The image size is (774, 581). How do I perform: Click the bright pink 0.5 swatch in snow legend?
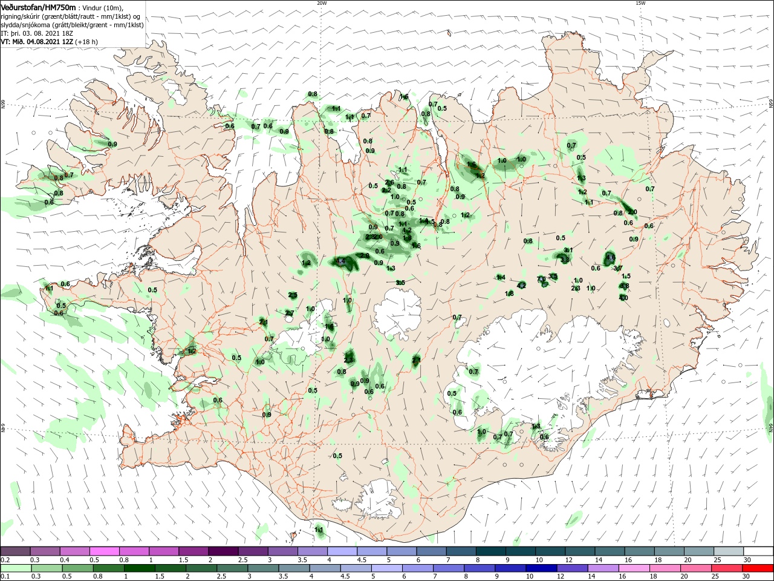tap(104, 551)
